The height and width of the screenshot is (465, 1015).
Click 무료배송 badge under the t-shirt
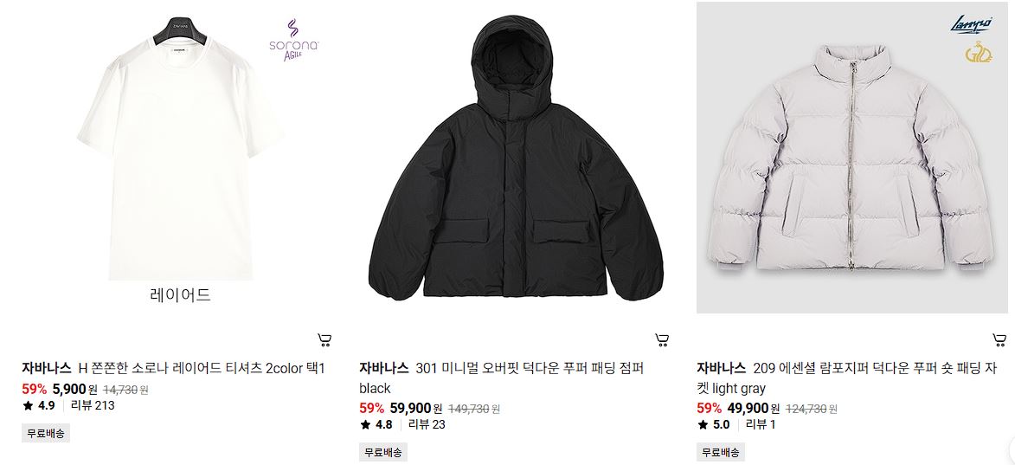pos(45,433)
